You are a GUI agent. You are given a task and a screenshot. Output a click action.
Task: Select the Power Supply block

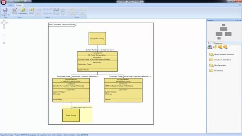(x=71, y=115)
